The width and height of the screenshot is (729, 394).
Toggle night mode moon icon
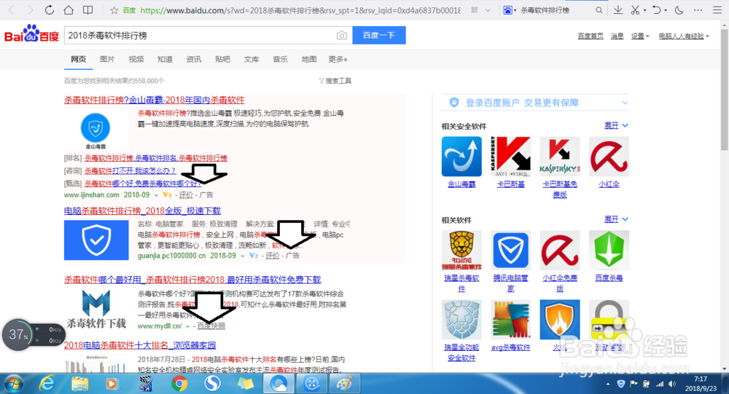(x=679, y=9)
